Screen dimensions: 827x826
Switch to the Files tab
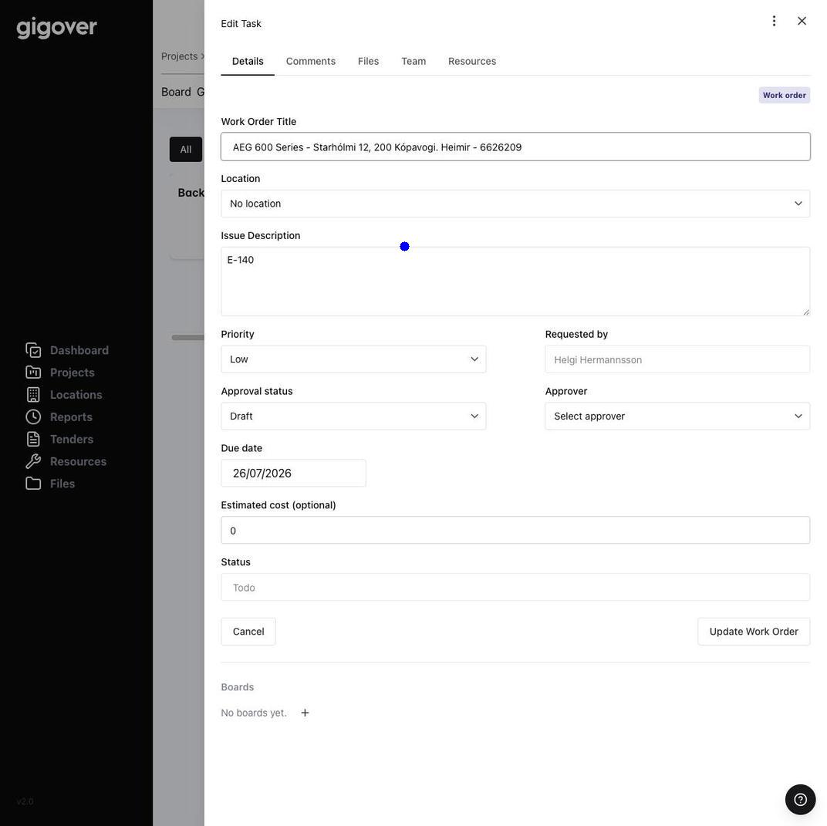368,61
